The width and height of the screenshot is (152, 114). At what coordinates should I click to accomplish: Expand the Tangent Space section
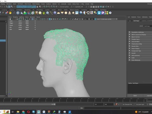tap(140, 39)
